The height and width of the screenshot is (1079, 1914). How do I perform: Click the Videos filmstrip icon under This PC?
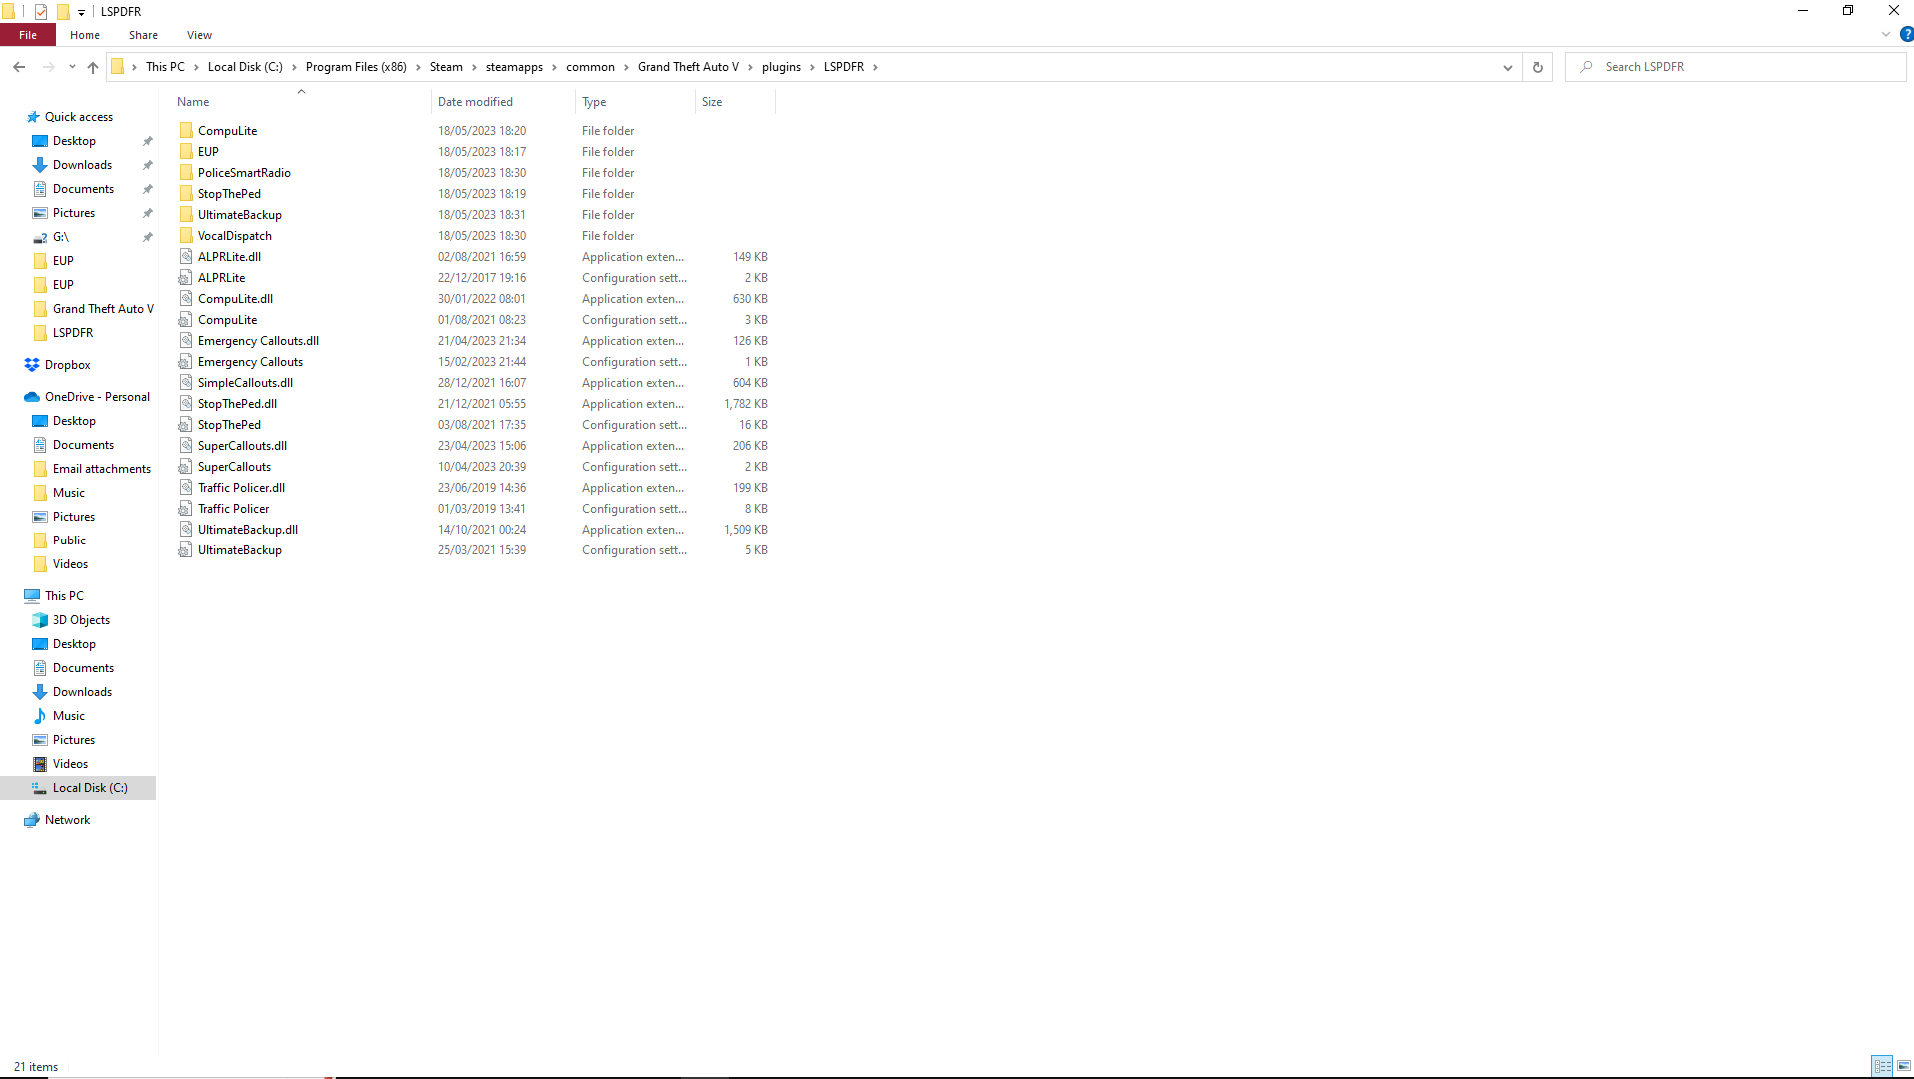(x=40, y=764)
